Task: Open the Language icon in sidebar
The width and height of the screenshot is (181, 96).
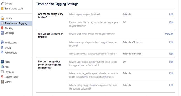Action: click(2, 33)
